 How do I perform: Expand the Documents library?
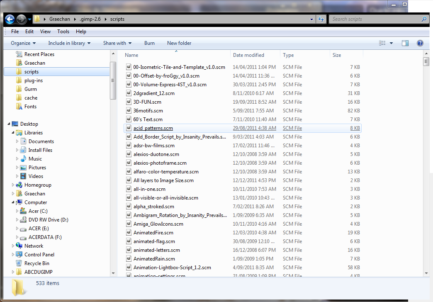tap(17, 141)
